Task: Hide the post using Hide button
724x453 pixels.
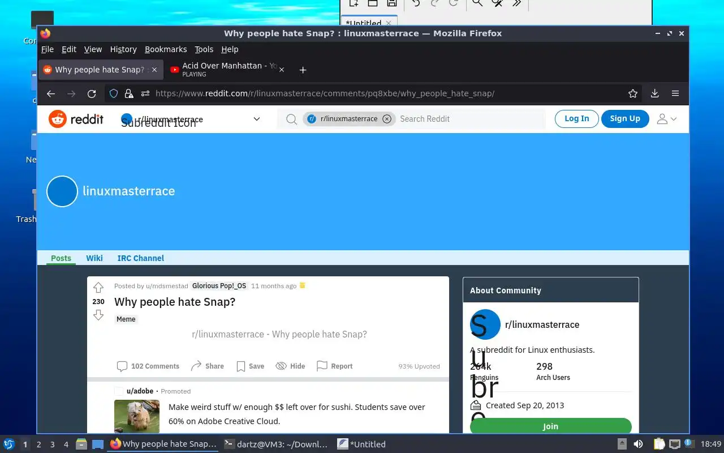Action: point(290,366)
